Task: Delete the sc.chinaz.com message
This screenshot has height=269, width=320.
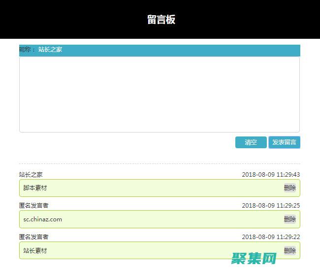Action: pyautogui.click(x=290, y=219)
